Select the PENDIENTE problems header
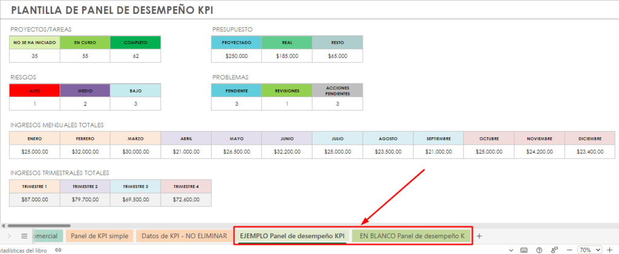619x254 pixels. (x=236, y=91)
